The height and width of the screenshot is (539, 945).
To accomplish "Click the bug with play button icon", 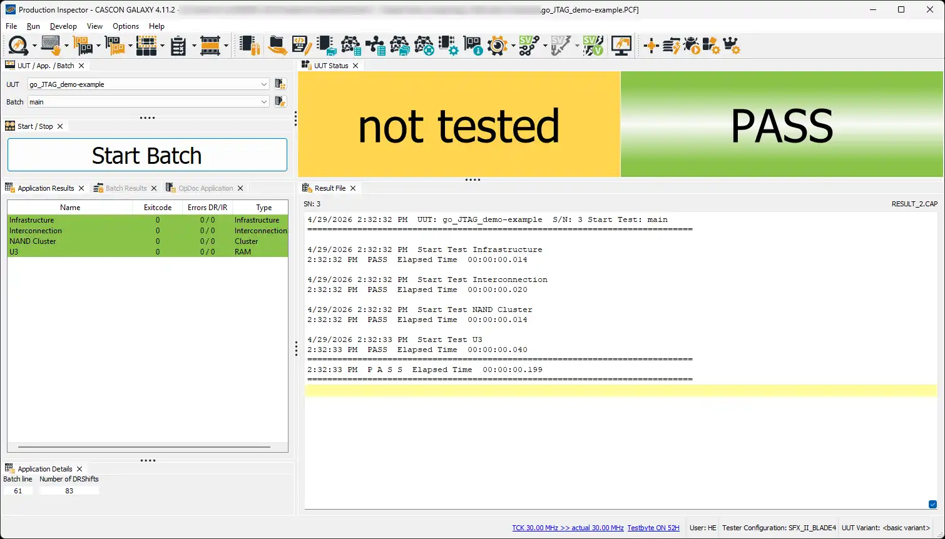I will (692, 46).
